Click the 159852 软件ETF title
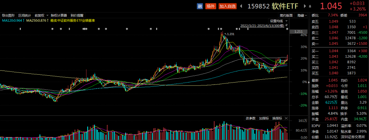 point(273,6)
